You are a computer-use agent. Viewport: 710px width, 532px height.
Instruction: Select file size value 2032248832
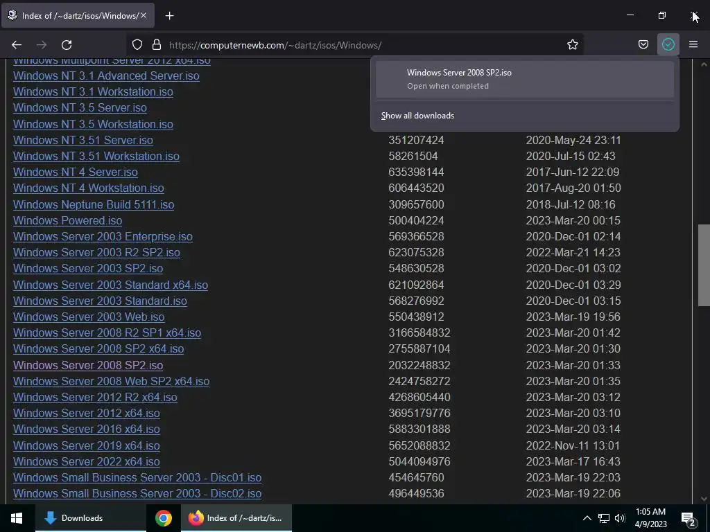(419, 365)
